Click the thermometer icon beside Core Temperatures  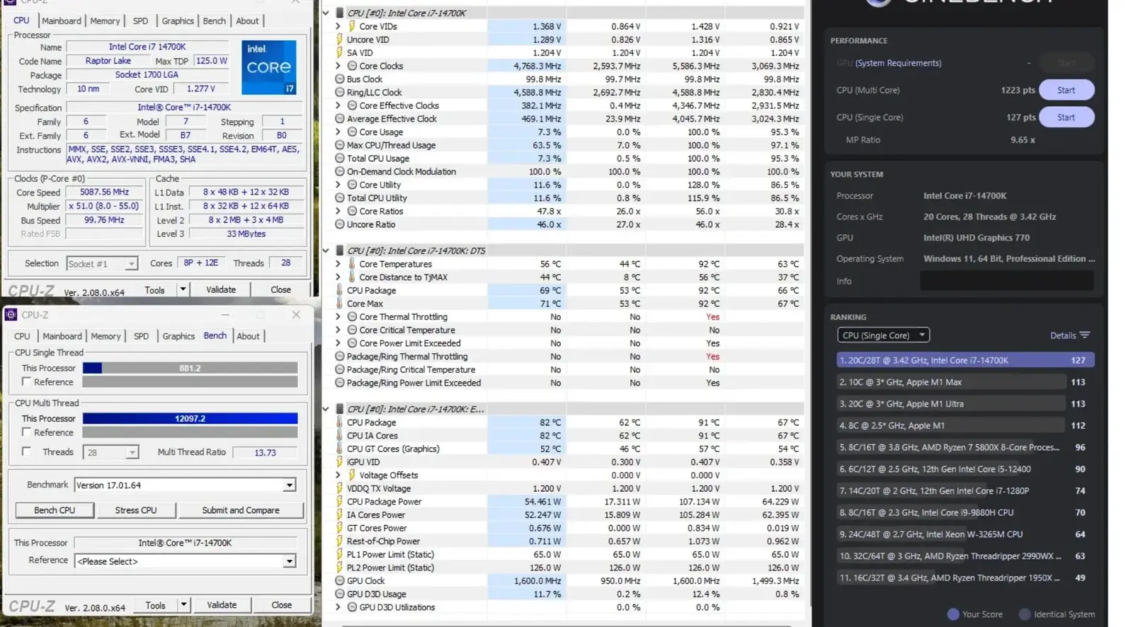click(x=352, y=264)
